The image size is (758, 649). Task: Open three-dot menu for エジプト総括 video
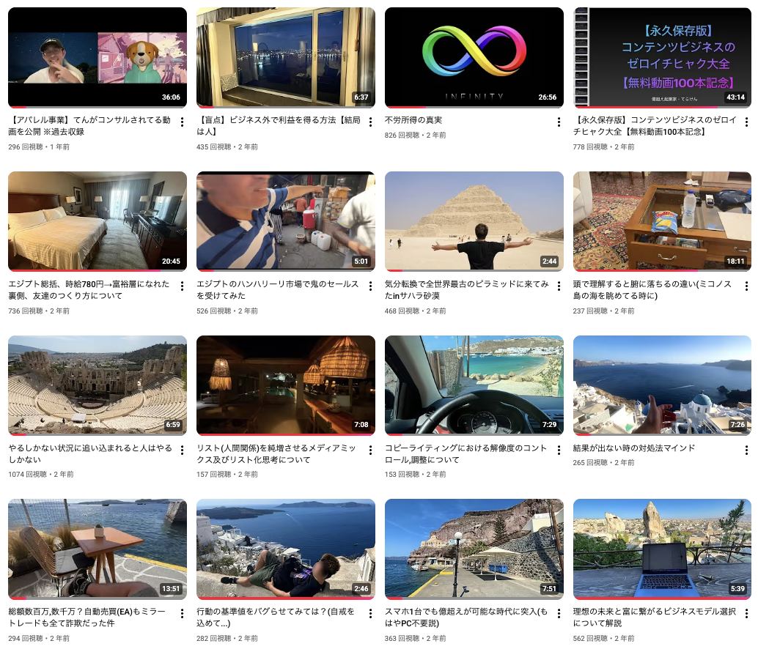182,286
